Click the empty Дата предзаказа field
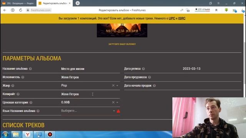This screenshot has width=246, height=138. [212, 77]
